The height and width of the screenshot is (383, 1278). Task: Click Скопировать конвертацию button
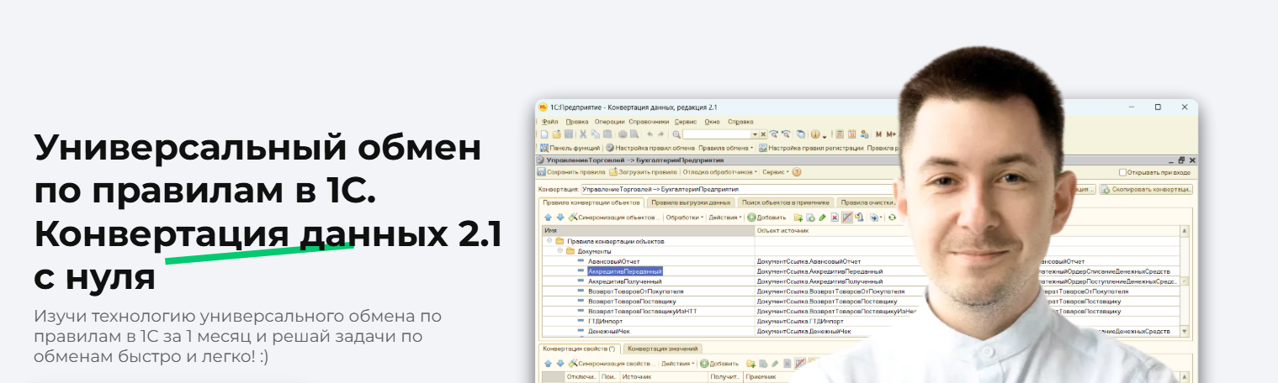pos(1146,189)
